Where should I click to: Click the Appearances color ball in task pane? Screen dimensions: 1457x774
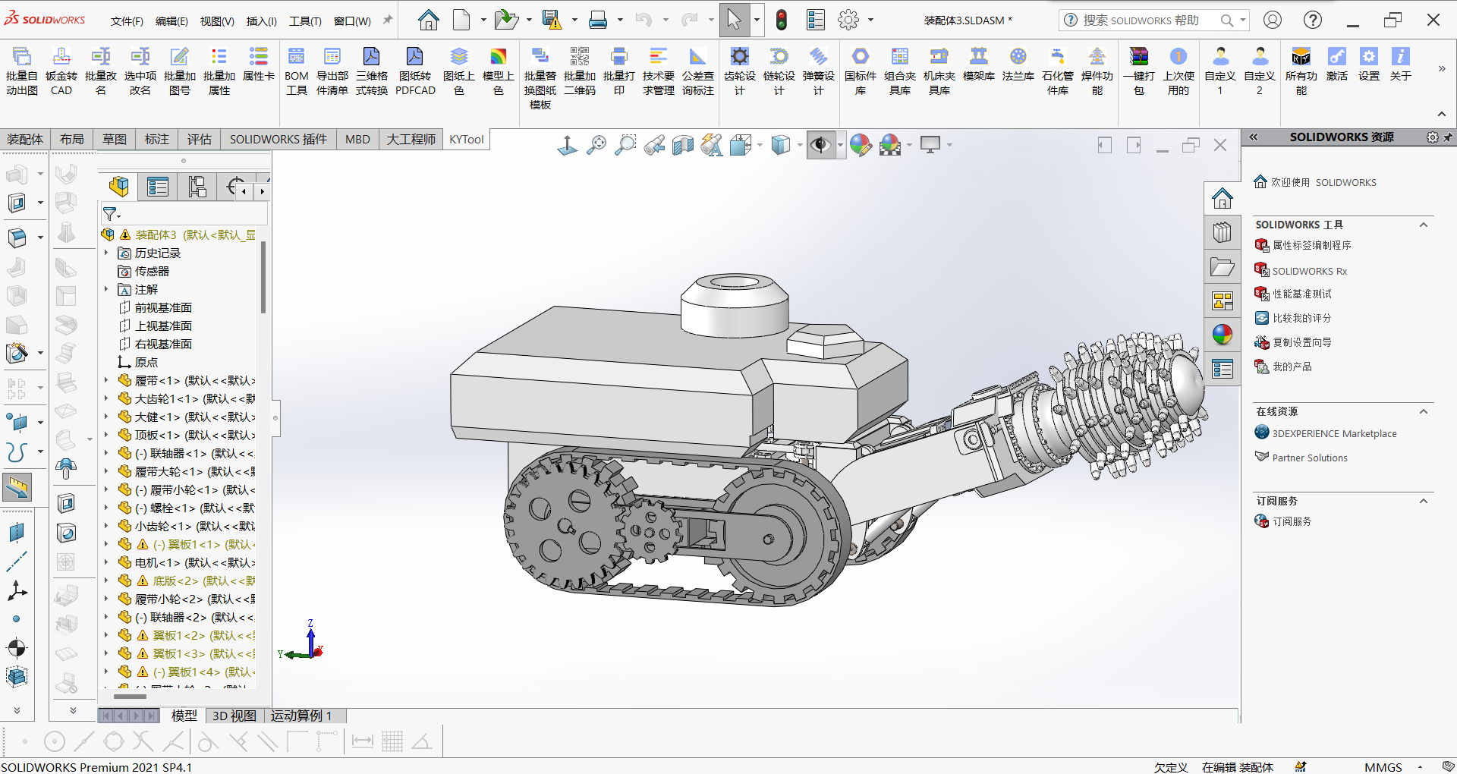pos(1222,335)
